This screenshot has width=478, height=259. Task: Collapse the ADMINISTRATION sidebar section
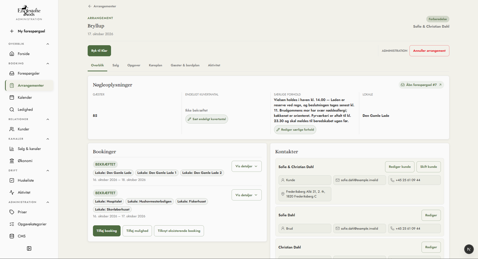[x=48, y=202]
